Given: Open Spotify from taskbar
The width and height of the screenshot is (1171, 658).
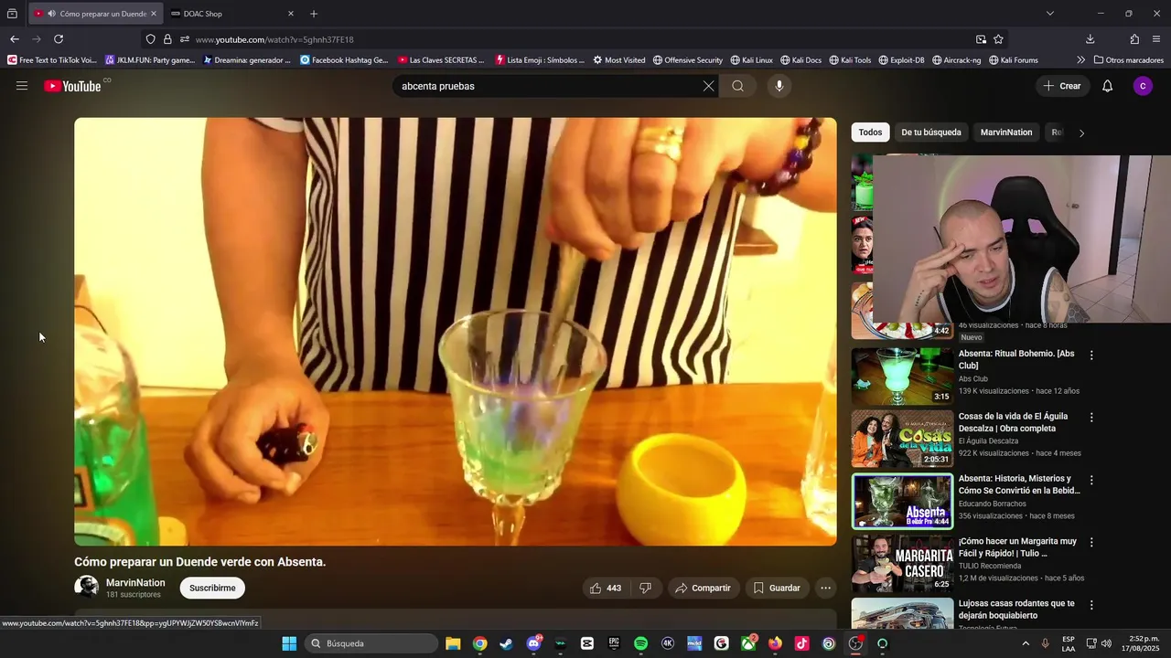Looking at the screenshot, I should click(x=640, y=643).
